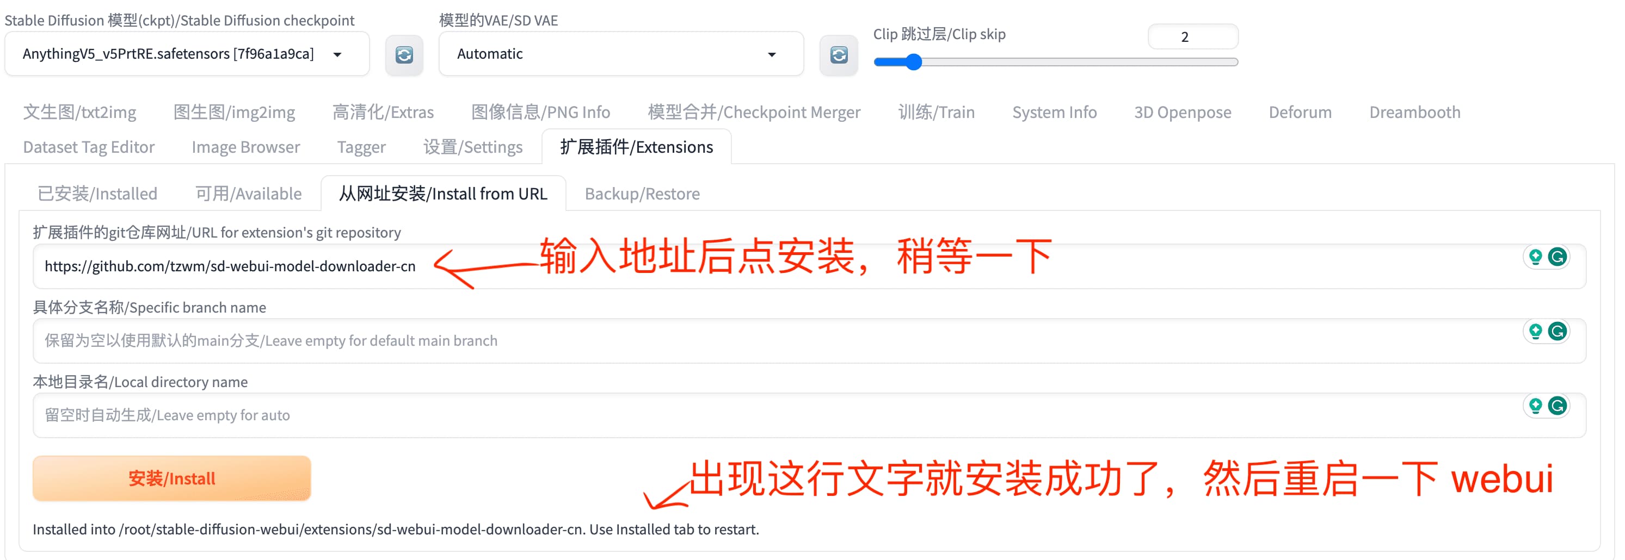Click Grammarly icon in local directory field
Screen dimensions: 1625x560
coord(1557,405)
